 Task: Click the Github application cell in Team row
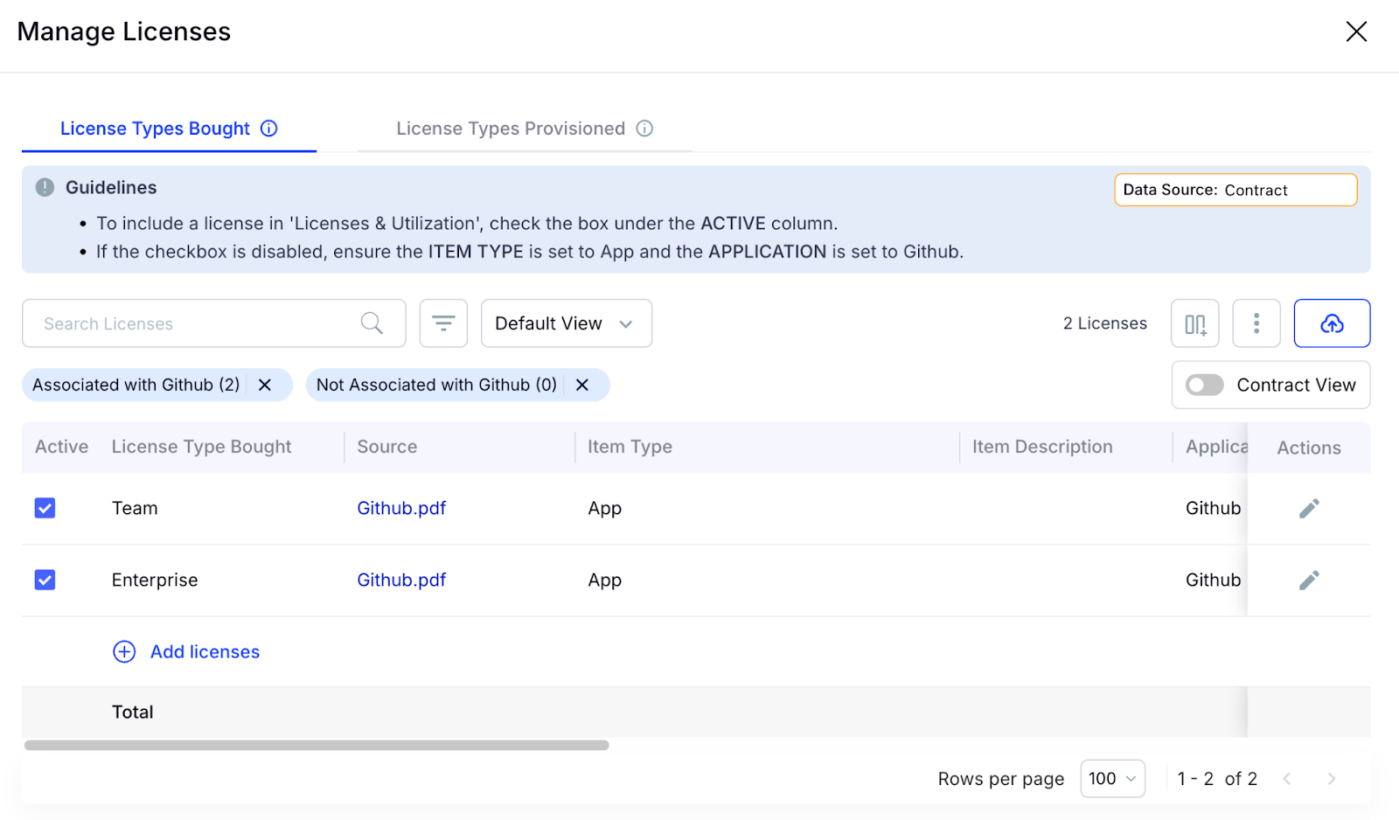1213,508
